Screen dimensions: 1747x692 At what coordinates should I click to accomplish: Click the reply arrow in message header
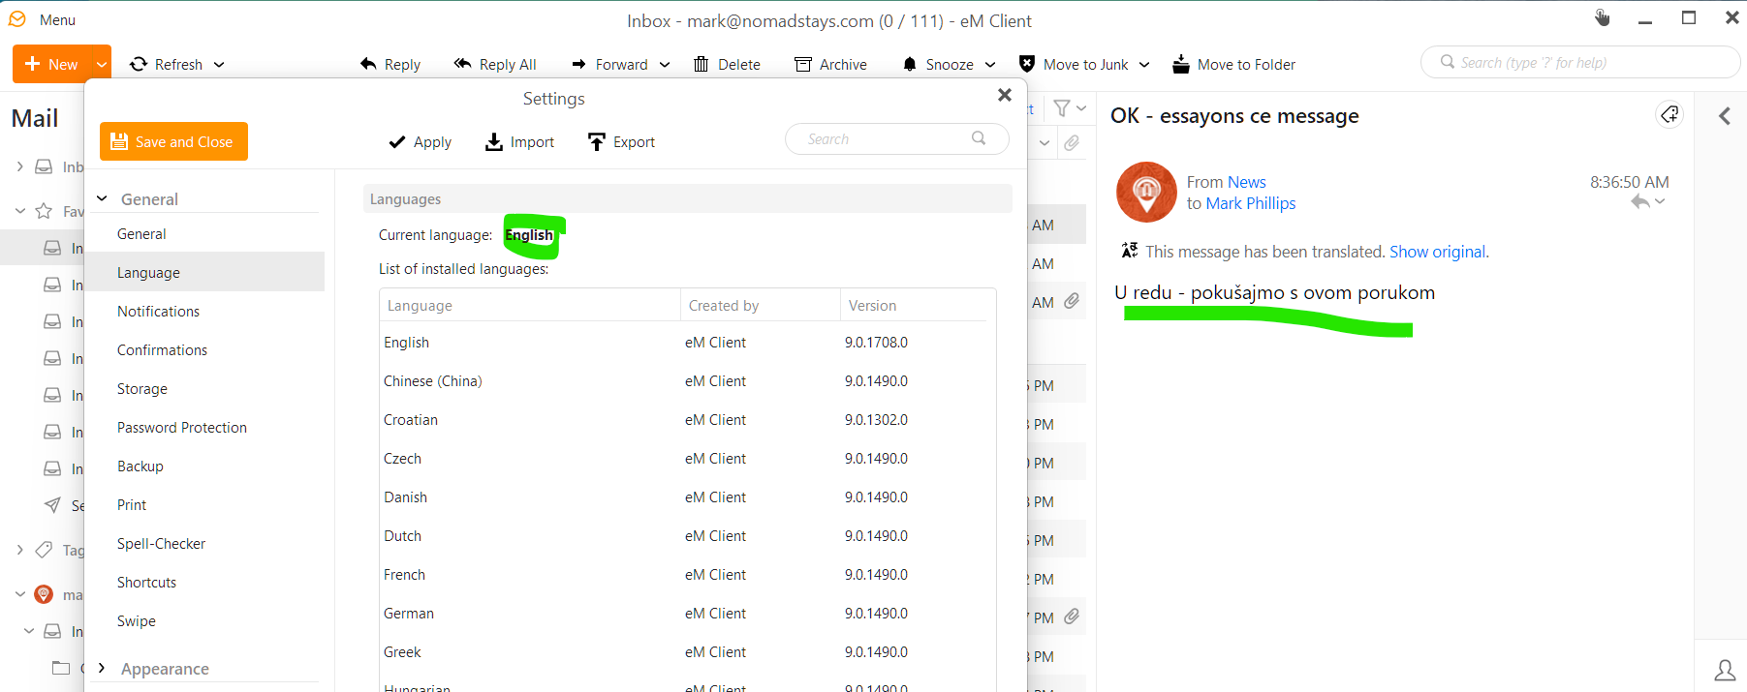[1639, 201]
